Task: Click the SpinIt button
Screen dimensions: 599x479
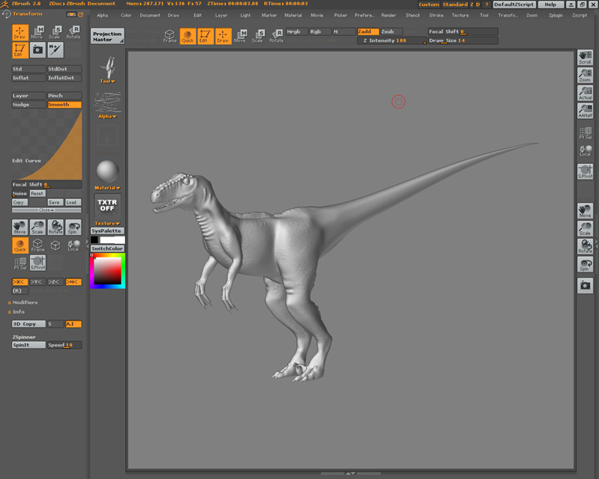Action: (28, 345)
